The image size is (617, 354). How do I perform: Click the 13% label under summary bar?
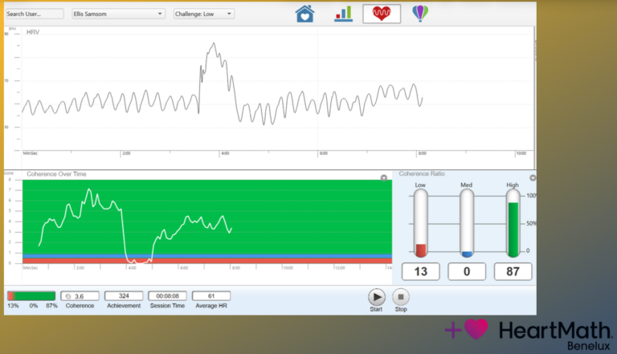(13, 306)
